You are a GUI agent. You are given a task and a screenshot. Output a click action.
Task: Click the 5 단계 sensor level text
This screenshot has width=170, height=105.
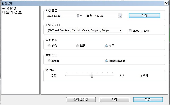pyautogui.click(x=144, y=75)
